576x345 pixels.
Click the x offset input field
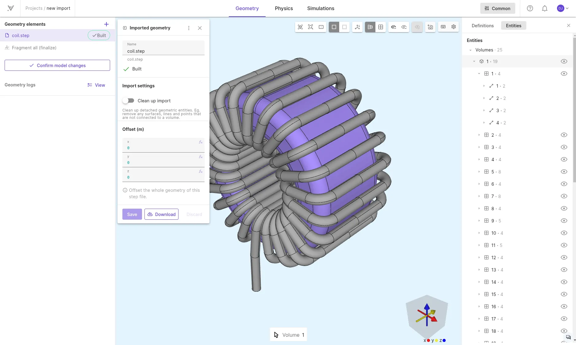click(163, 145)
